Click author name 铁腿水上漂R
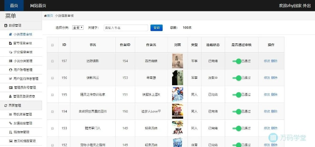The height and width of the screenshot is (147, 315). click(x=151, y=94)
